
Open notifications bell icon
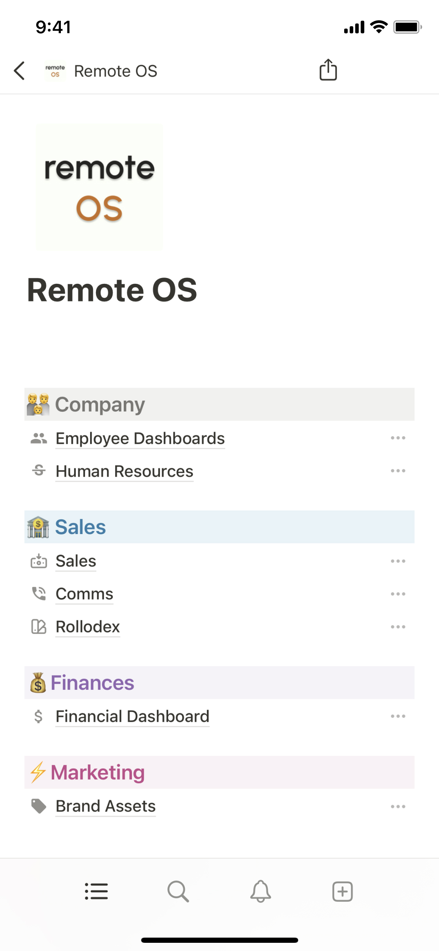click(261, 892)
